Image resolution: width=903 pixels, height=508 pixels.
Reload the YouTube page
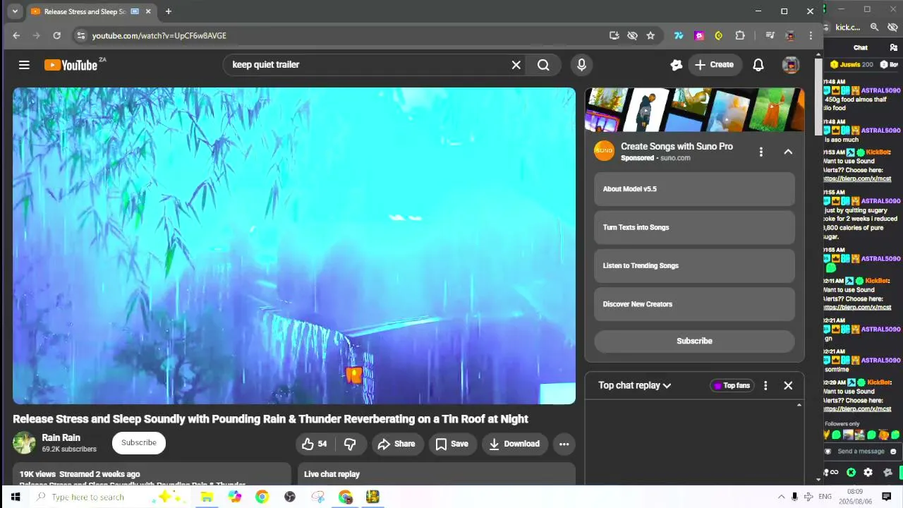(56, 35)
